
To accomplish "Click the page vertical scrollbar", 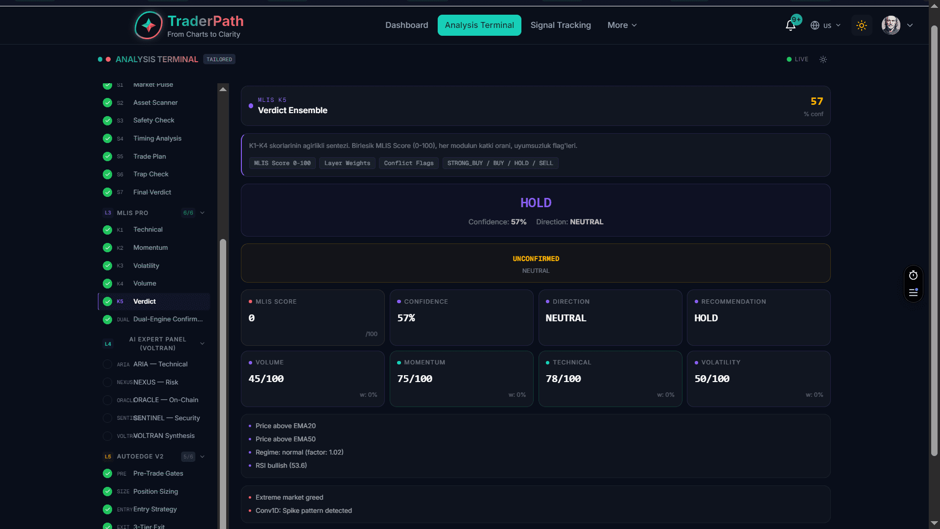I will pyautogui.click(x=934, y=240).
